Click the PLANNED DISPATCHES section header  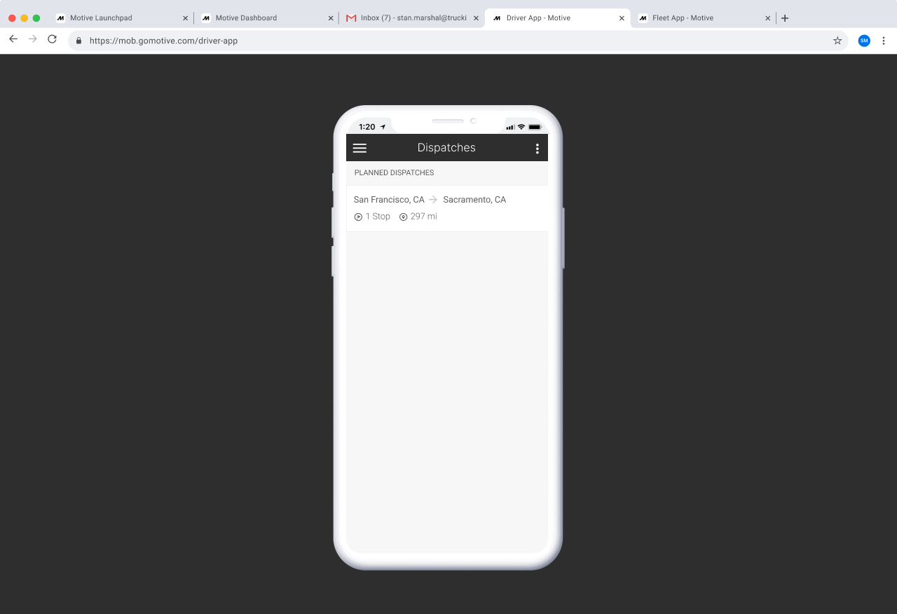tap(394, 172)
